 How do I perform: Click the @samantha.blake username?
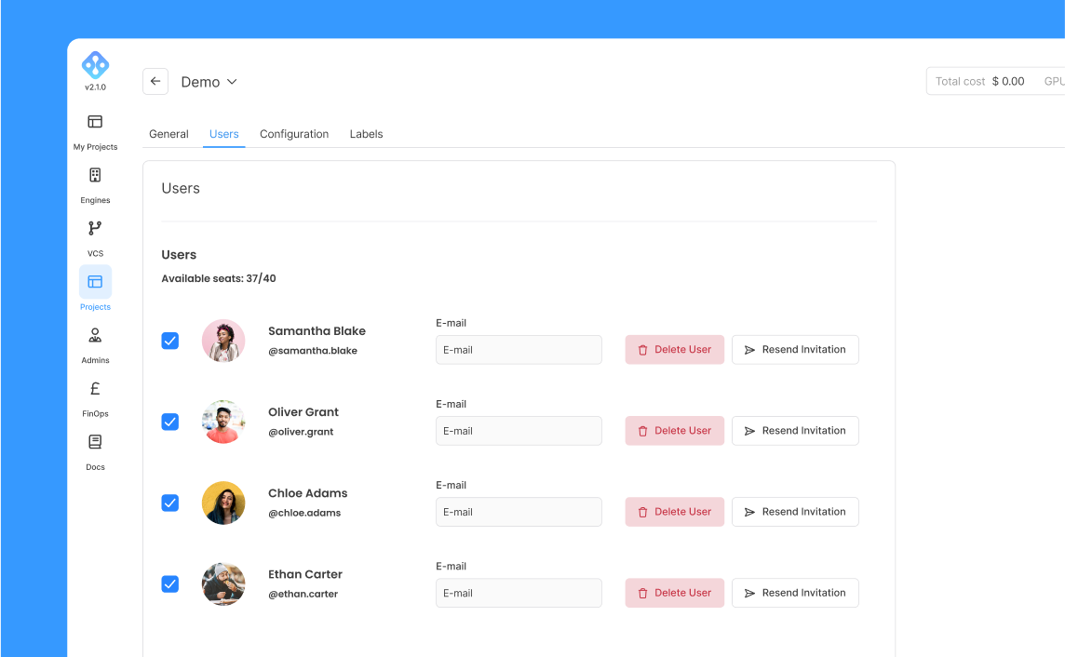(313, 351)
